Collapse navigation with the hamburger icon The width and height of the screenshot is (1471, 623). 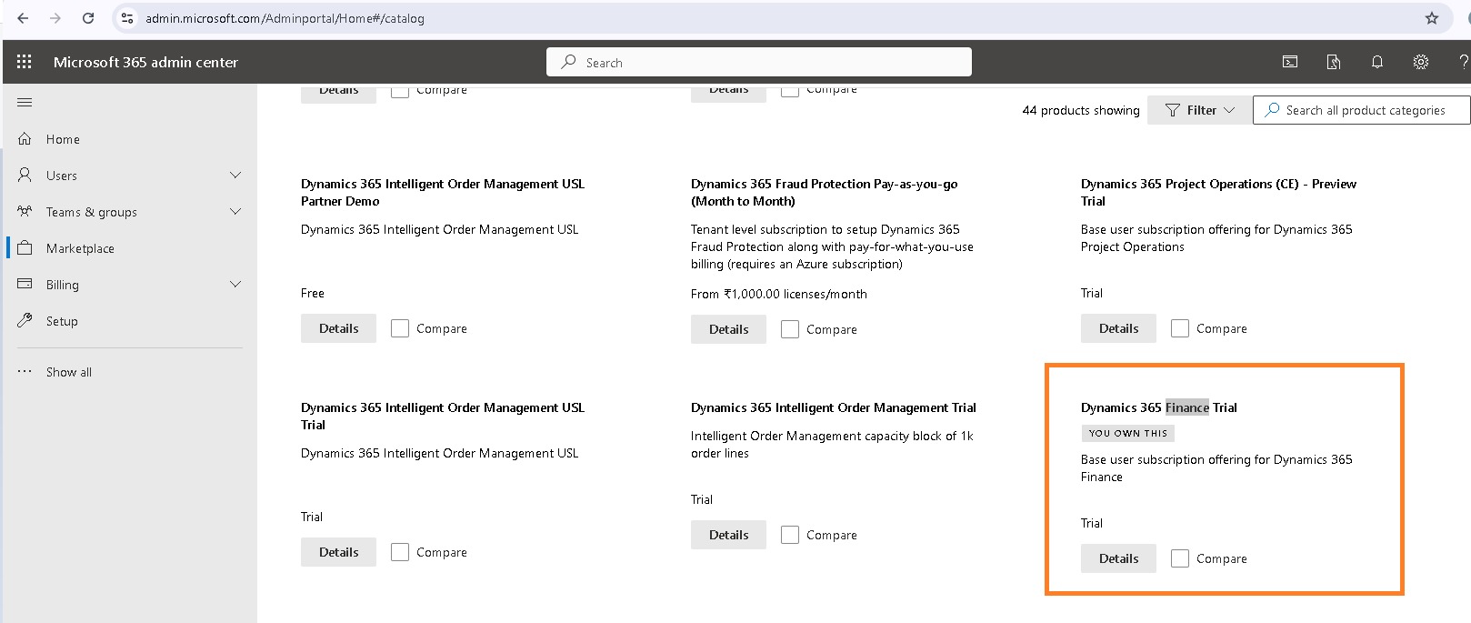pyautogui.click(x=25, y=102)
